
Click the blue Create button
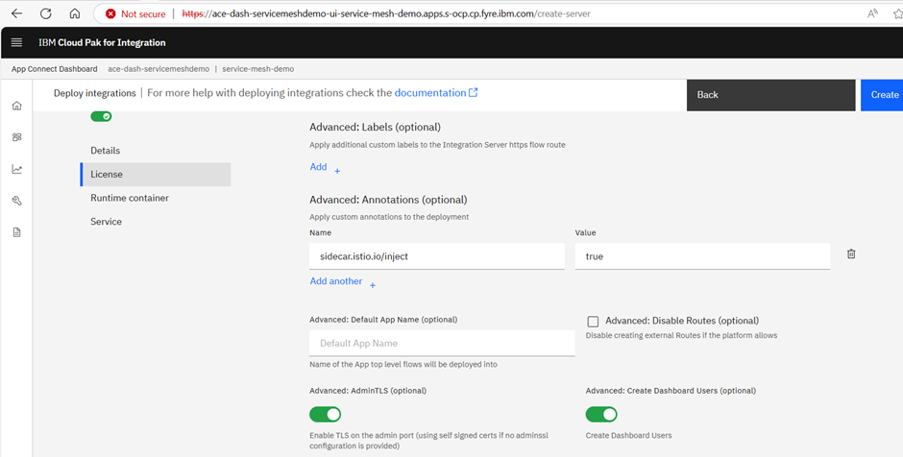click(882, 95)
